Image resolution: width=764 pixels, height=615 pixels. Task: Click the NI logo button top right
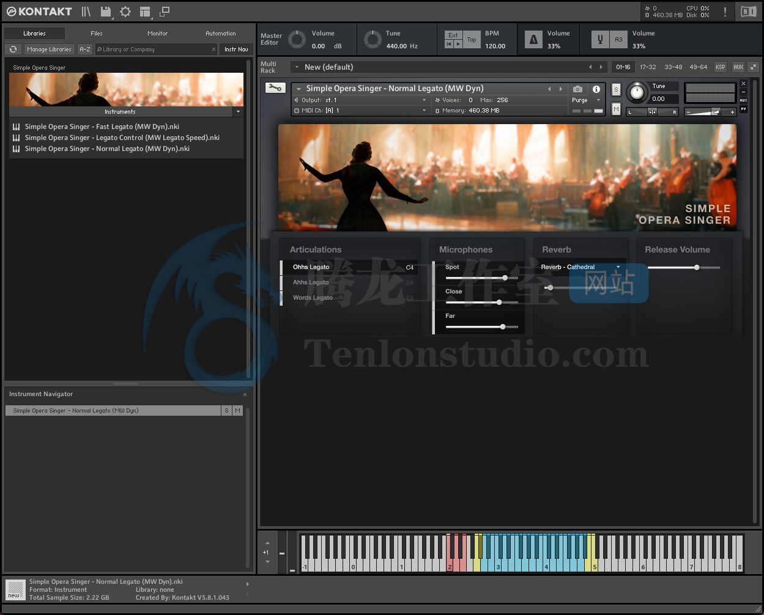[x=748, y=12]
